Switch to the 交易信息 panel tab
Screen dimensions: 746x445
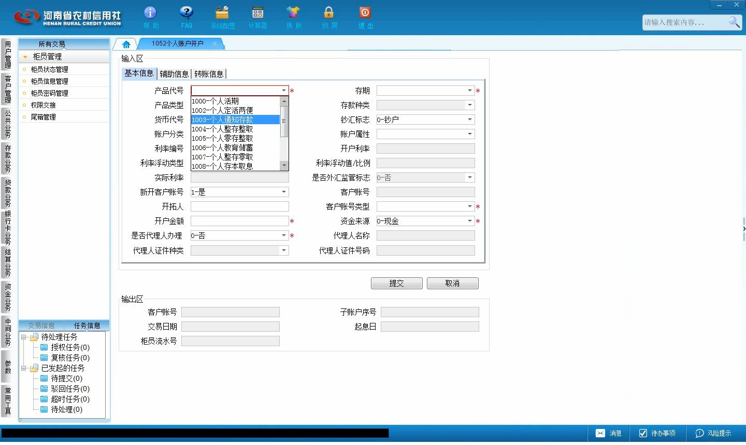[x=41, y=325]
